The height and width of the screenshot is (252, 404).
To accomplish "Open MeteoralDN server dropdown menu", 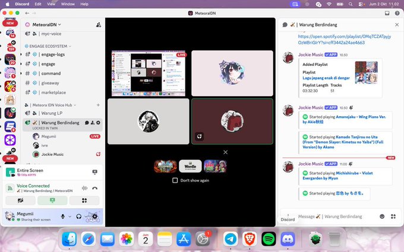I will tap(46, 25).
